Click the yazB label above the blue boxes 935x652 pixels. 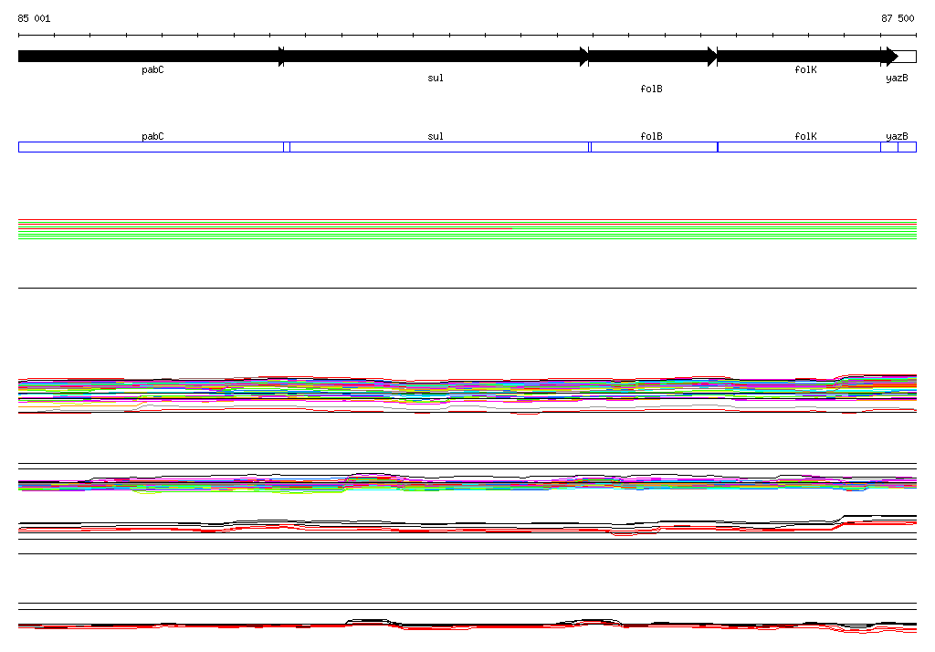897,136
